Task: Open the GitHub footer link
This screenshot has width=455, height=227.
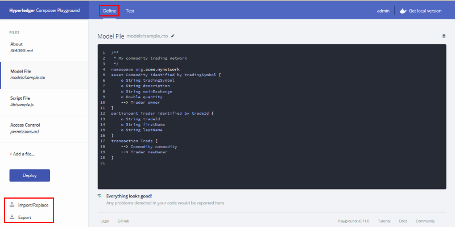Action: coord(123,221)
